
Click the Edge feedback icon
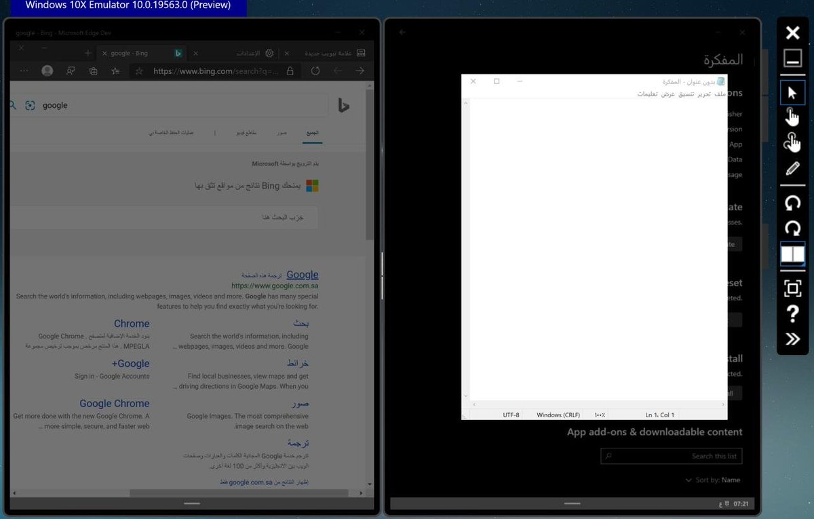click(x=71, y=71)
